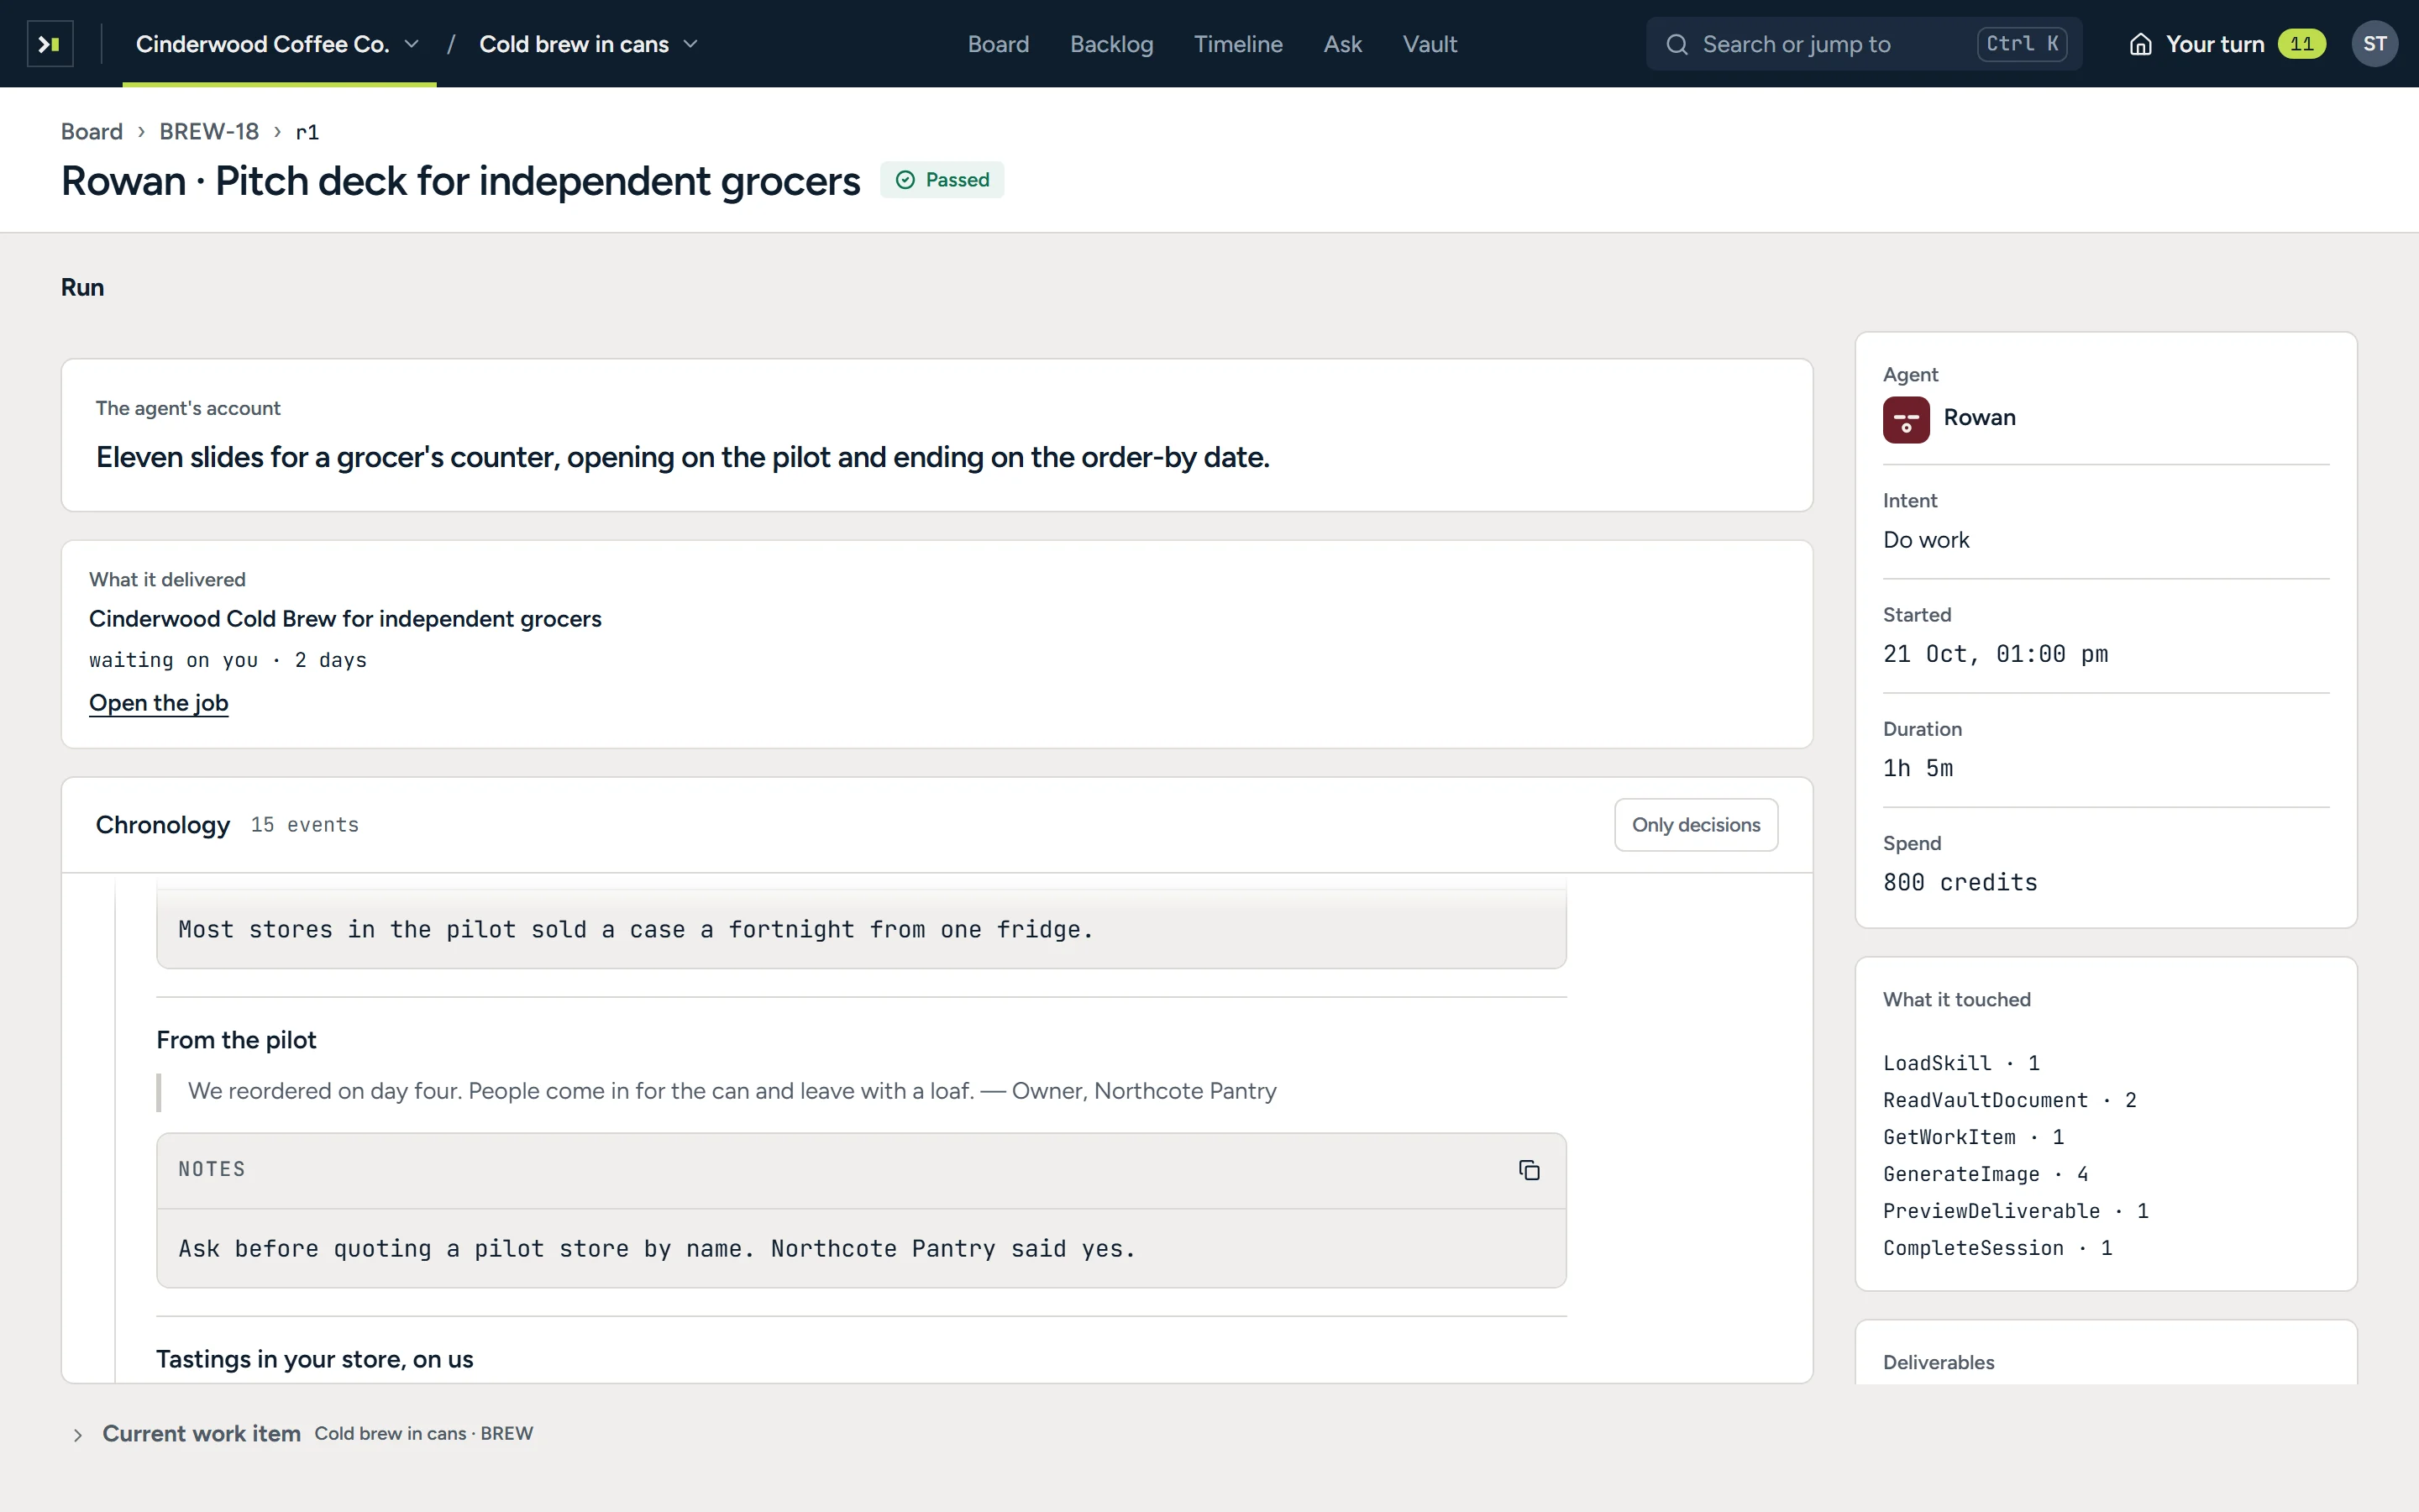2419x1512 pixels.
Task: Open the Backlog tab
Action: (x=1111, y=44)
